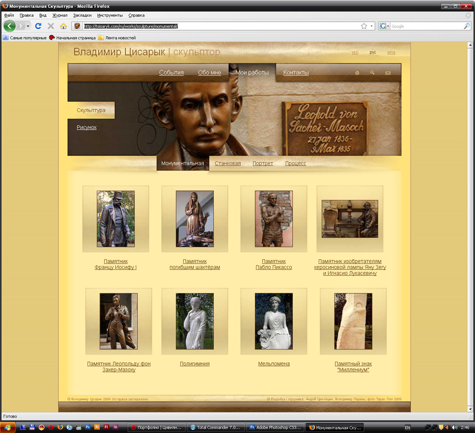Go to the Firefox Home page icon

[63, 26]
